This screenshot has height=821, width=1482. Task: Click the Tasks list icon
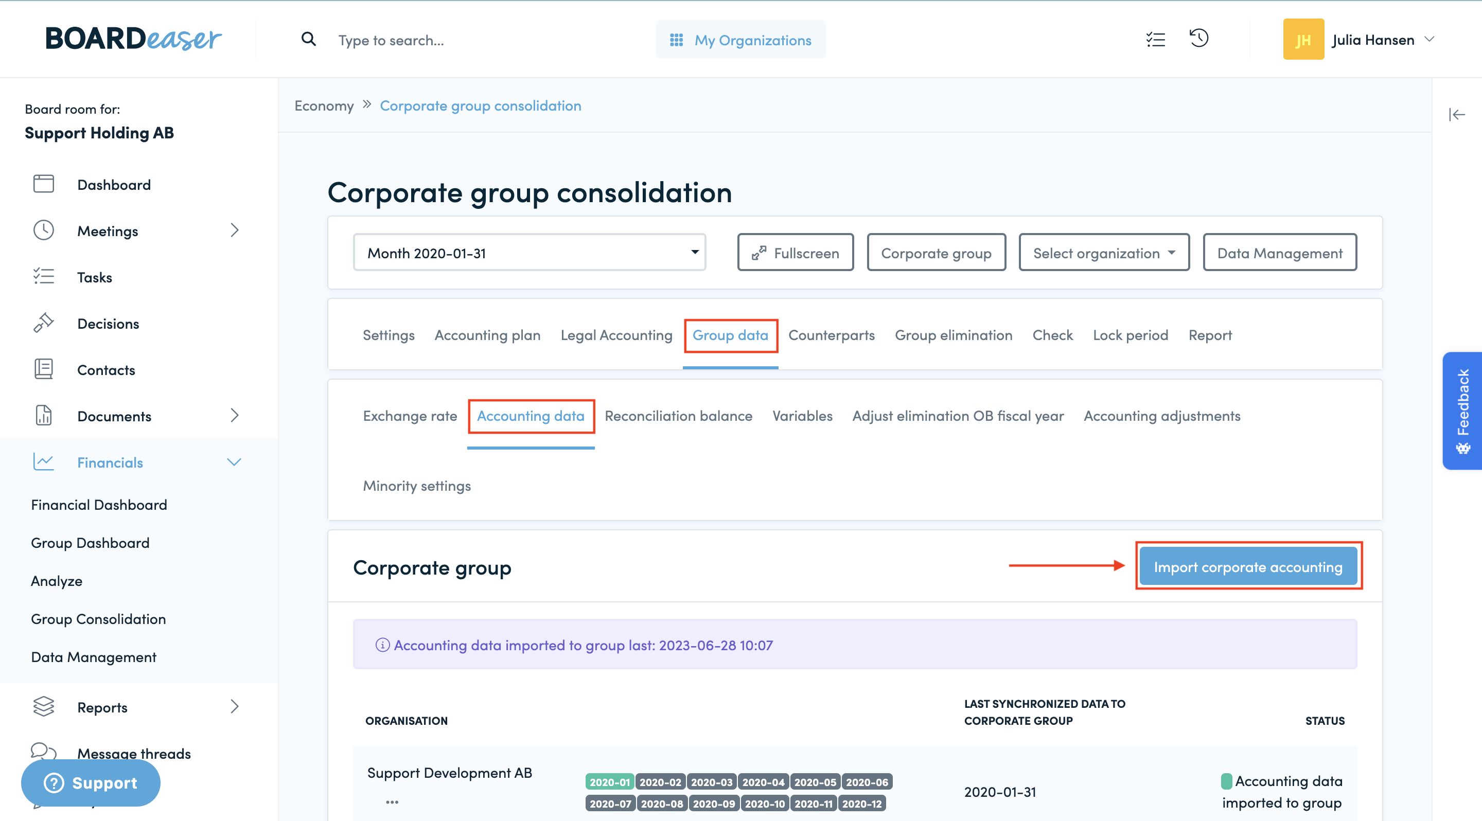[44, 277]
